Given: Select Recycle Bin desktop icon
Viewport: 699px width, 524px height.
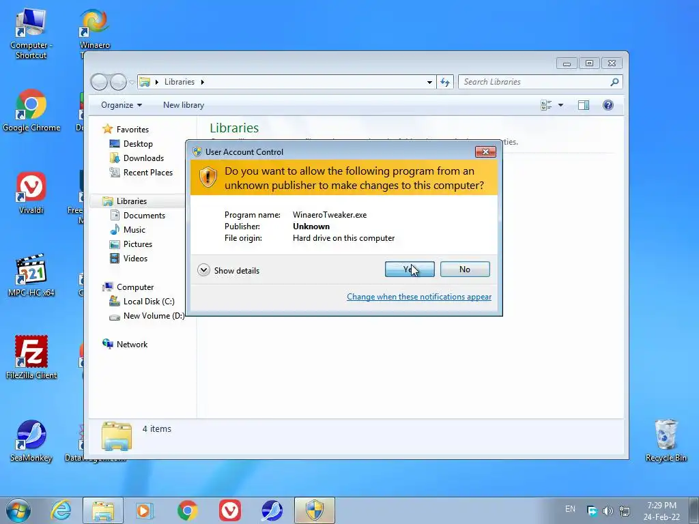Looking at the screenshot, I should coord(666,441).
